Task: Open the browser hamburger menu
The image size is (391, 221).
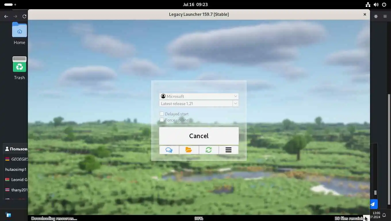Action: click(x=385, y=16)
